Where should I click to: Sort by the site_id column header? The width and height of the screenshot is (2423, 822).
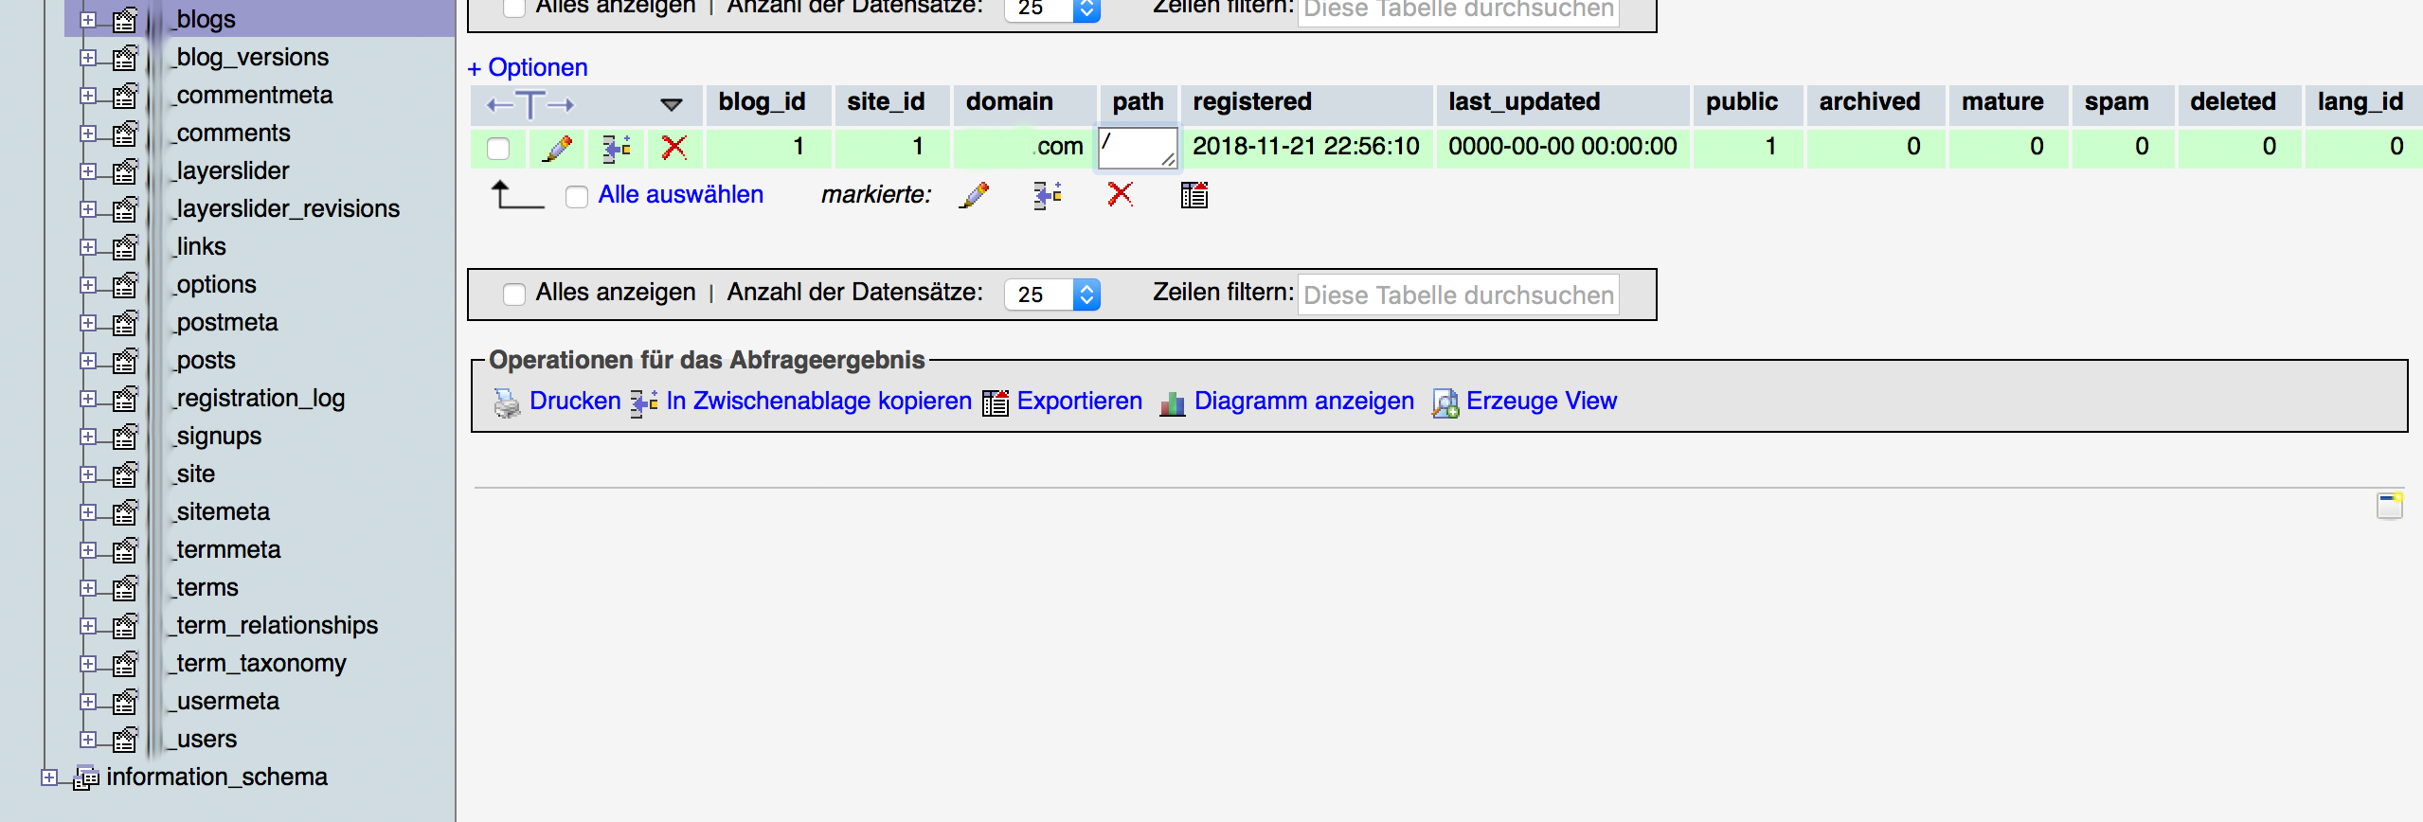coord(886,102)
